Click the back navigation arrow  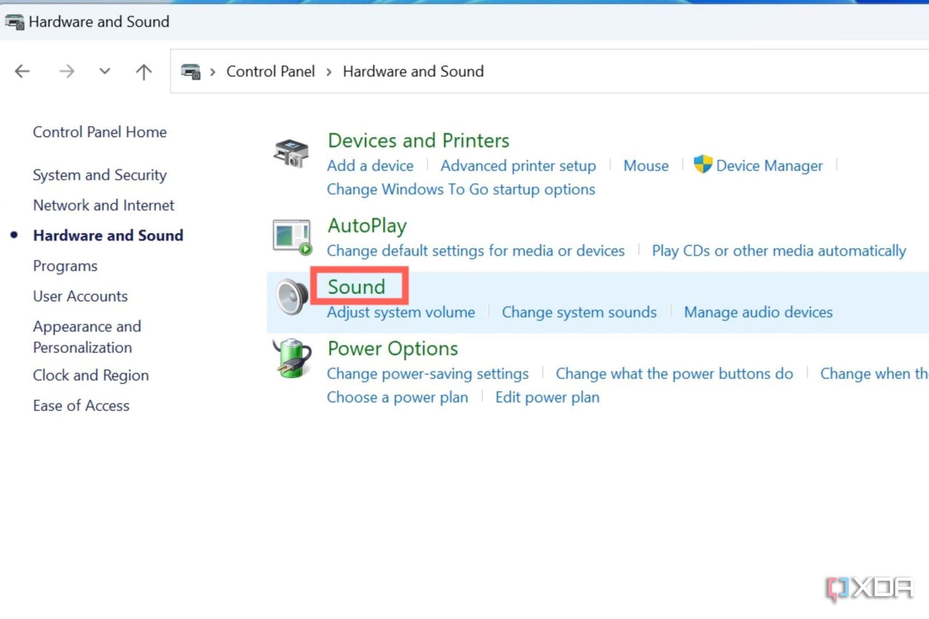[x=22, y=71]
